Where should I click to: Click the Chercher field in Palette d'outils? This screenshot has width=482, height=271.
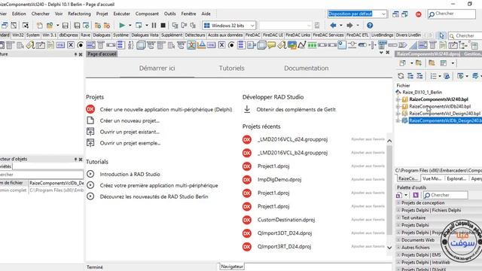446,195
